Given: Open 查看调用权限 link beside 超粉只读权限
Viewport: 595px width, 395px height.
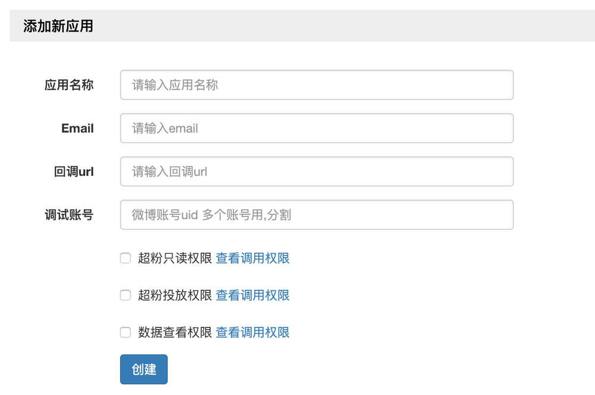Looking at the screenshot, I should [252, 258].
